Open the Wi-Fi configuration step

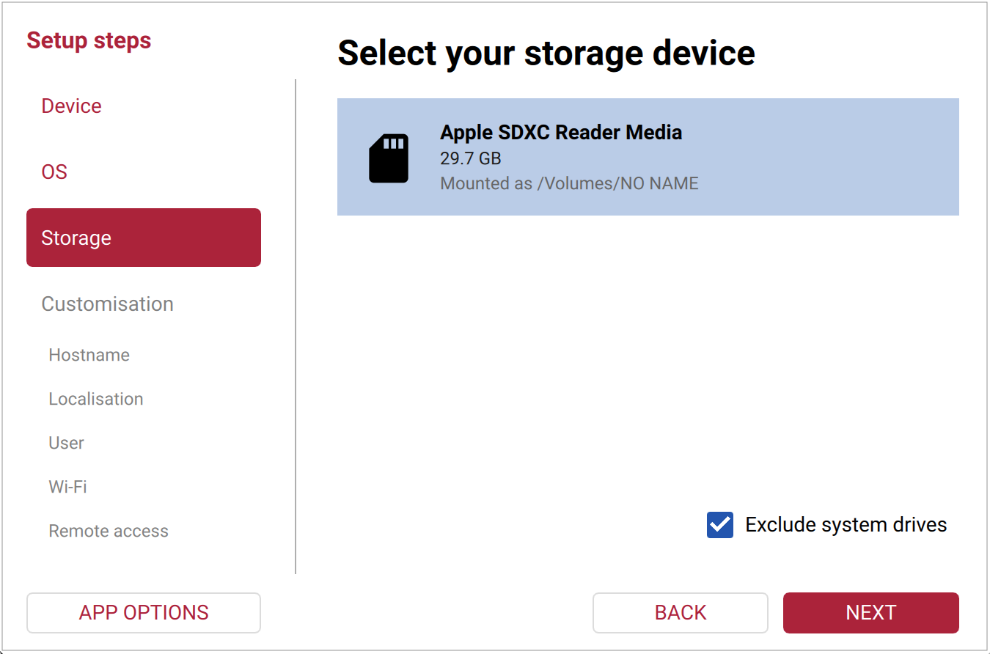point(68,487)
